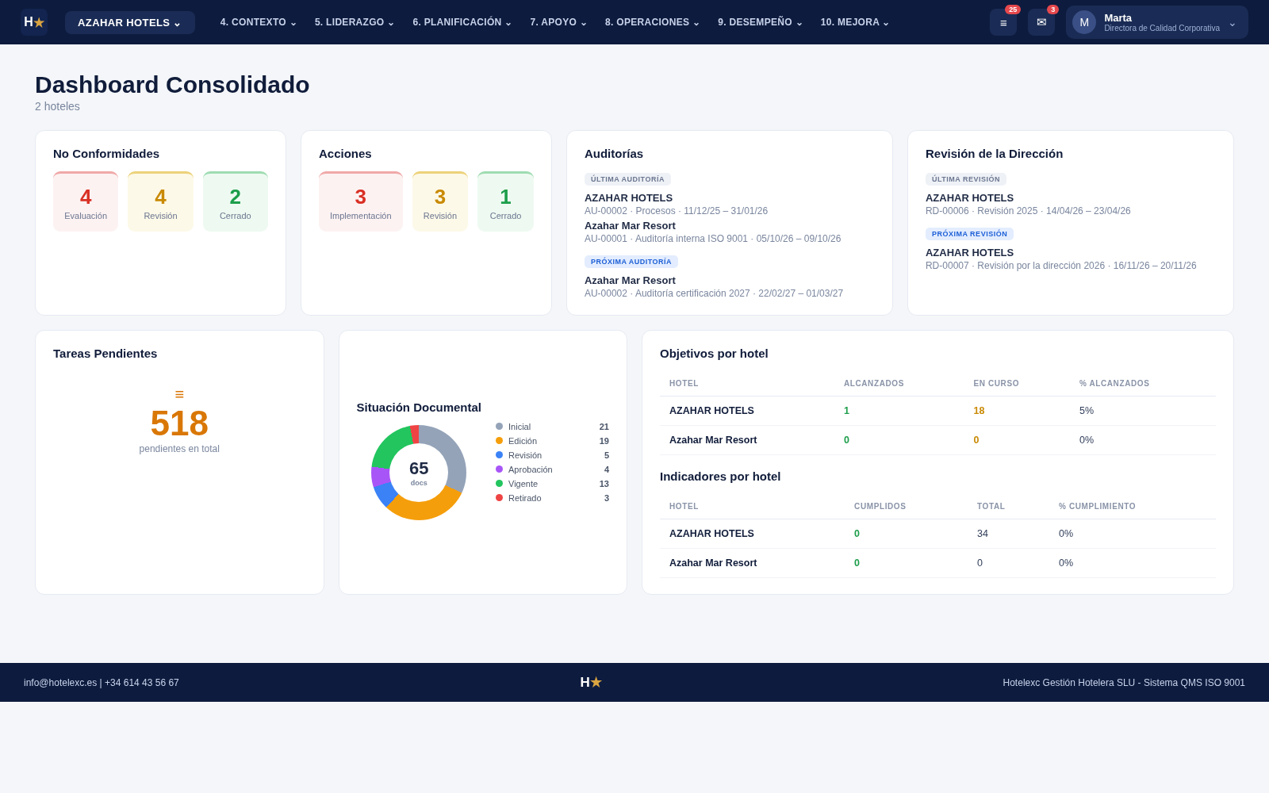Open the AZAHAR HOTELS hotel selector dropdown
This screenshot has width=1269, height=793.
click(130, 22)
